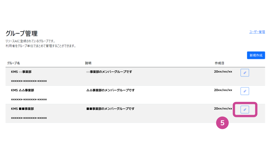Click edit pencil icon for KMS ○○事業部
Screen dimensions: 272x153
pyautogui.click(x=245, y=73)
